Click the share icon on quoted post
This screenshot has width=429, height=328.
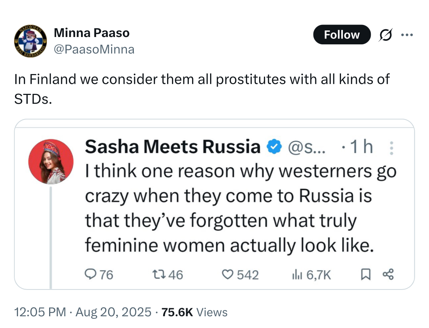point(388,274)
